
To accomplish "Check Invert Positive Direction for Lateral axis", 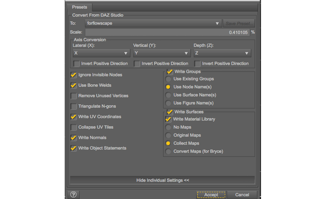I will click(76, 64).
